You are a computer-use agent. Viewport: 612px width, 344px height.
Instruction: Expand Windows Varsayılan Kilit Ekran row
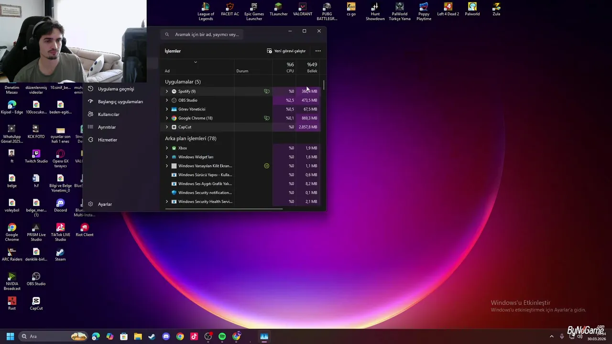167,166
